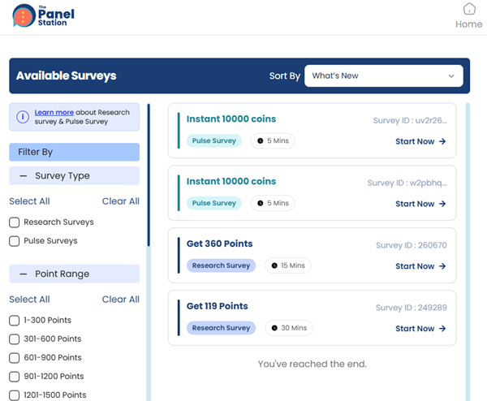Screen dimensions: 487x401
Task: Collapse the Survey Type filter section
Action: [74, 176]
